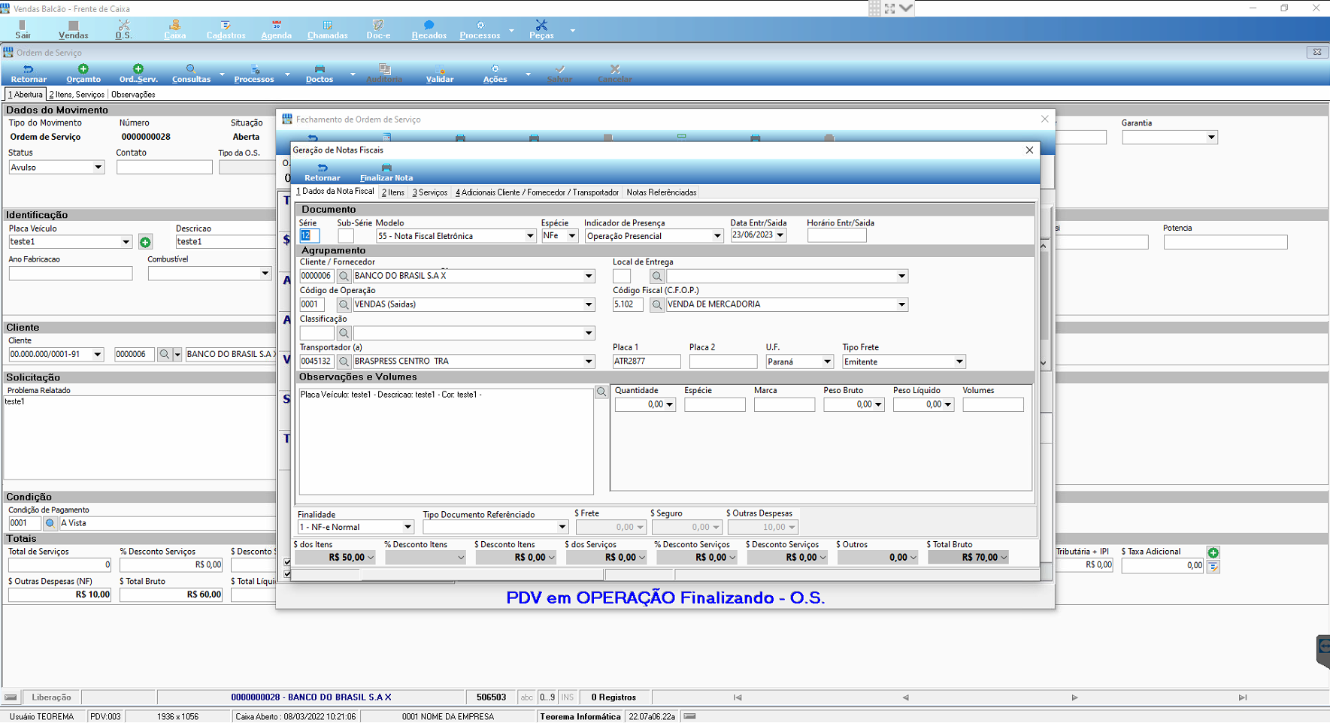Open Tipo Documento Referênciado dropdown

(x=562, y=528)
